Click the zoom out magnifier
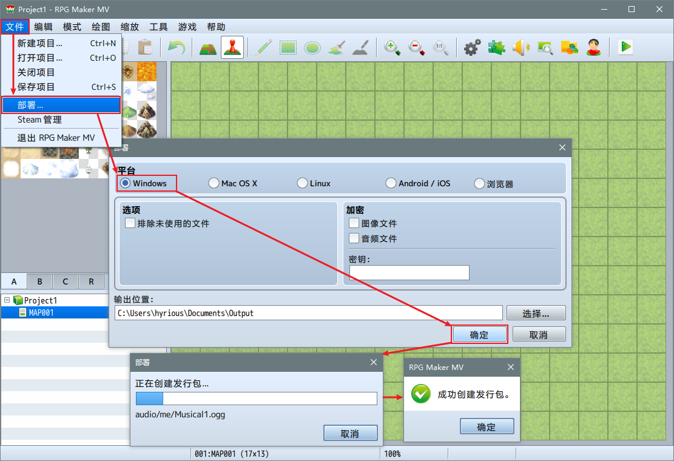Viewport: 674px width, 461px height. point(416,47)
